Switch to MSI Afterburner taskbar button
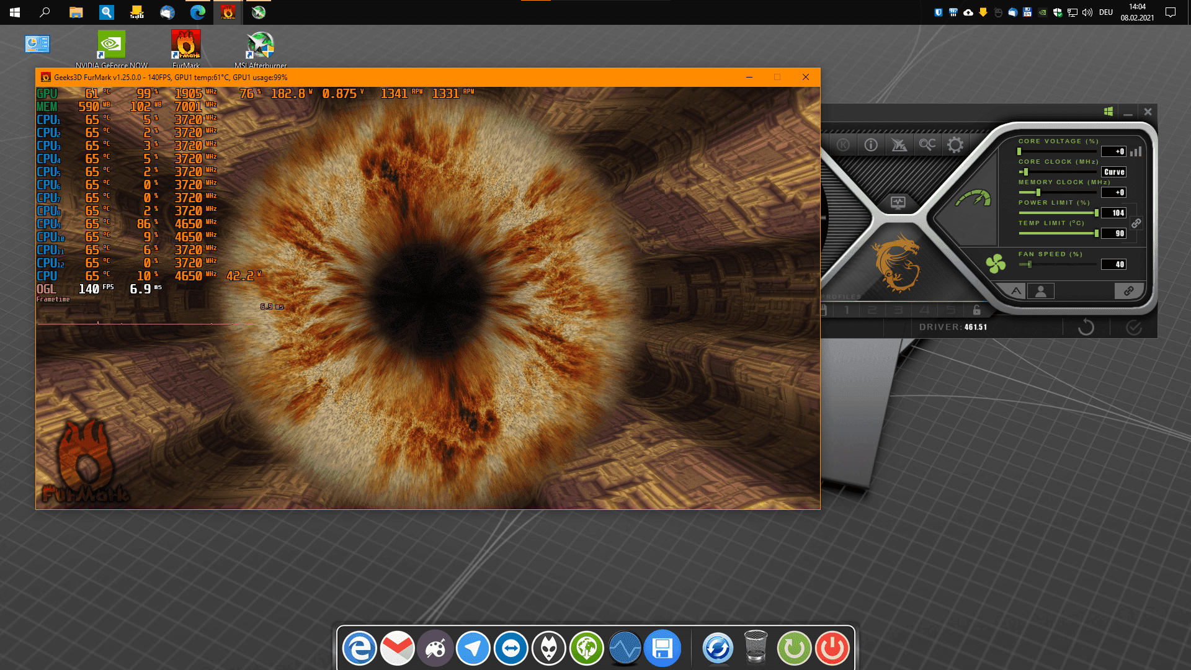This screenshot has width=1191, height=670. pyautogui.click(x=259, y=12)
